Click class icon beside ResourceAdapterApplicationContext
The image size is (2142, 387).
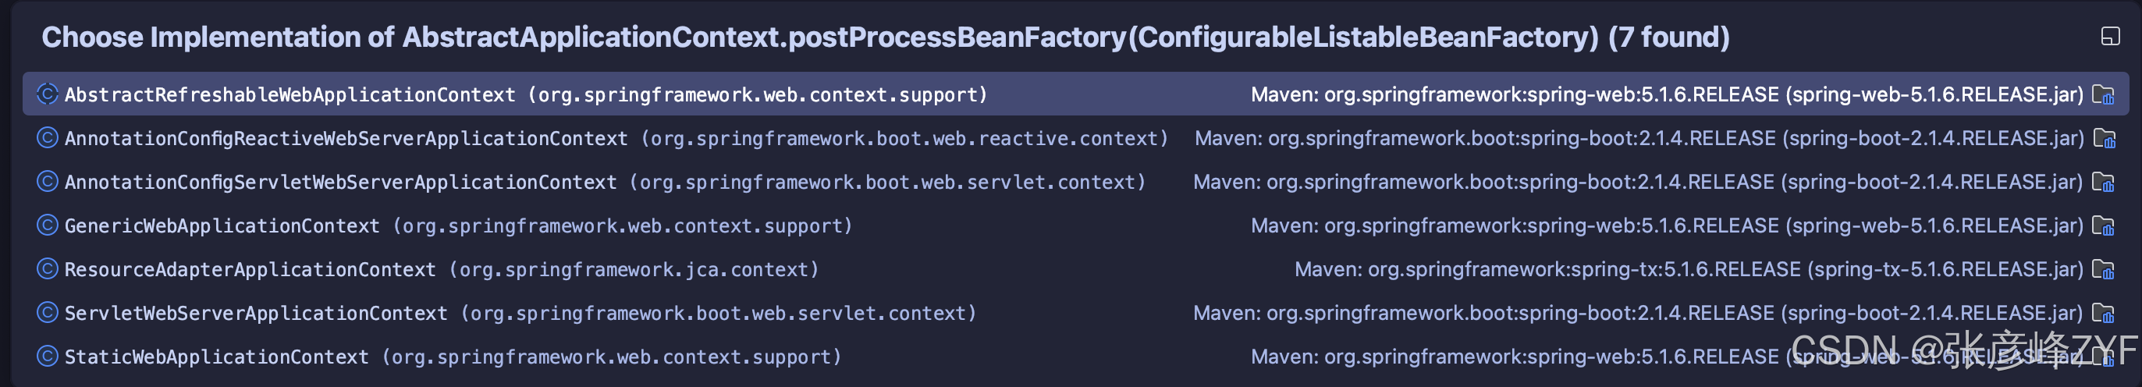(x=48, y=269)
